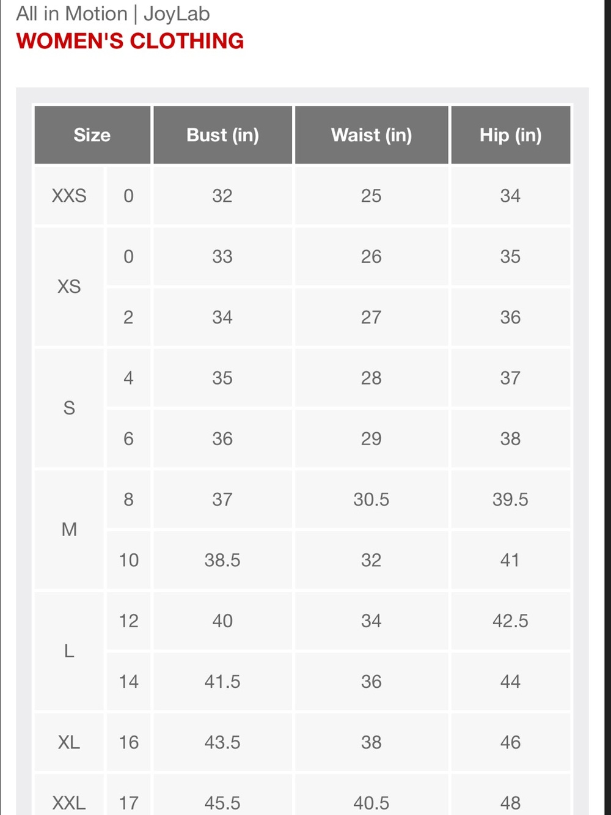Image resolution: width=611 pixels, height=815 pixels.
Task: Click the 30.5 waist measurement cell
Action: tap(371, 500)
